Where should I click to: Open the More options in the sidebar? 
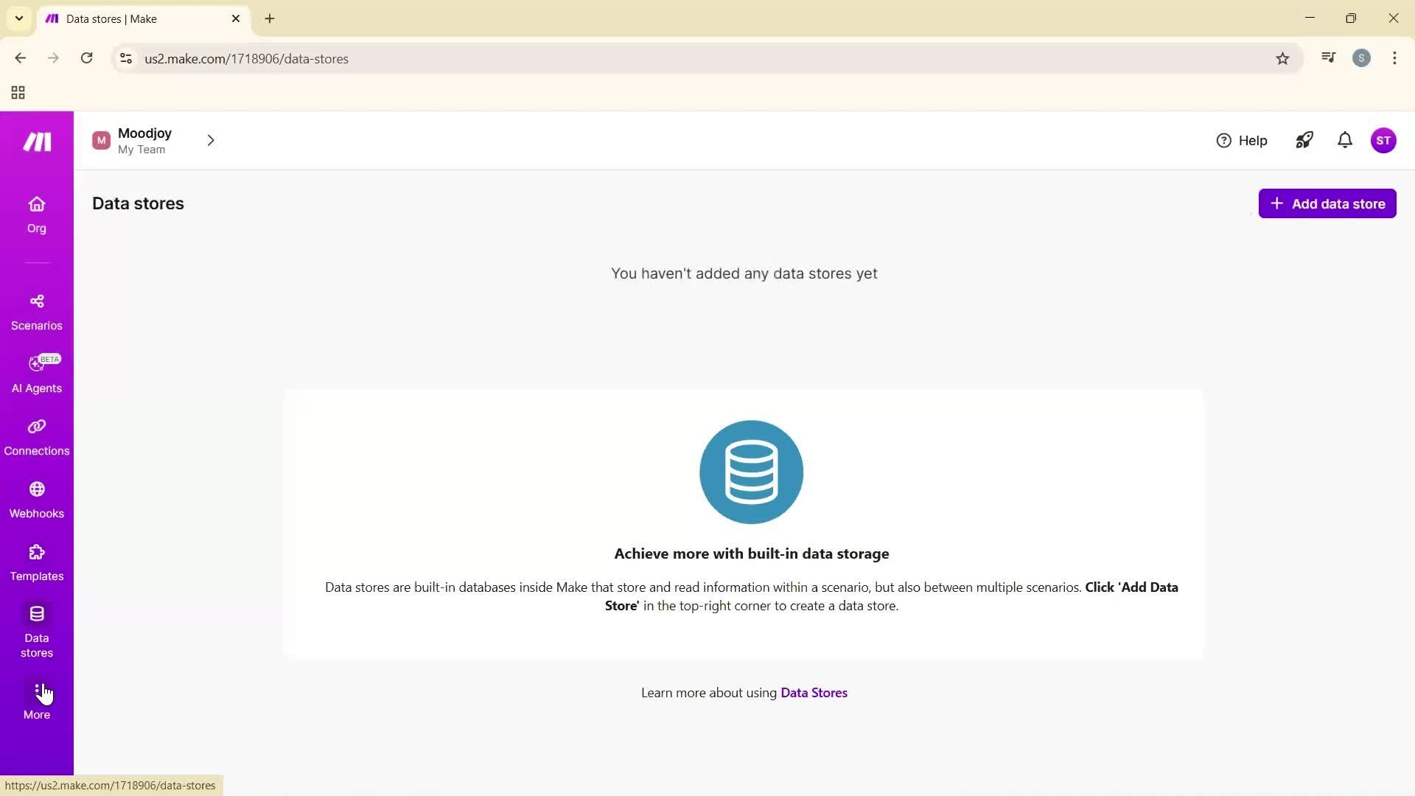point(36,699)
